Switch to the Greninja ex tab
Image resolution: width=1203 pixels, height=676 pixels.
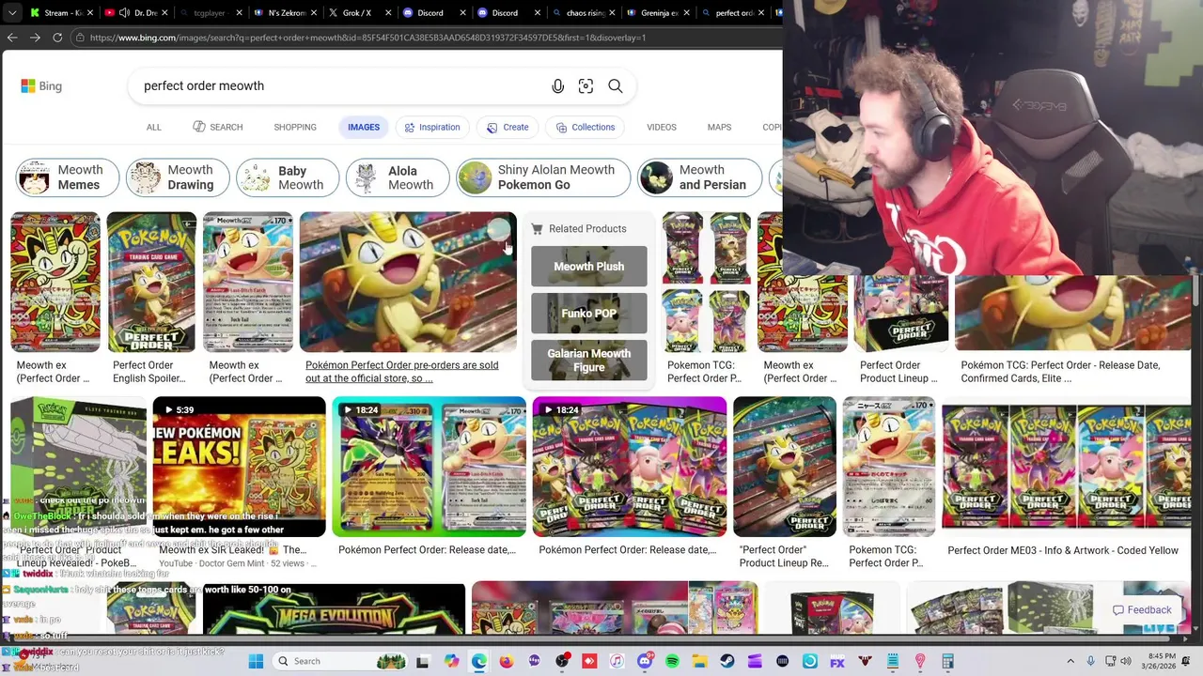[658, 13]
